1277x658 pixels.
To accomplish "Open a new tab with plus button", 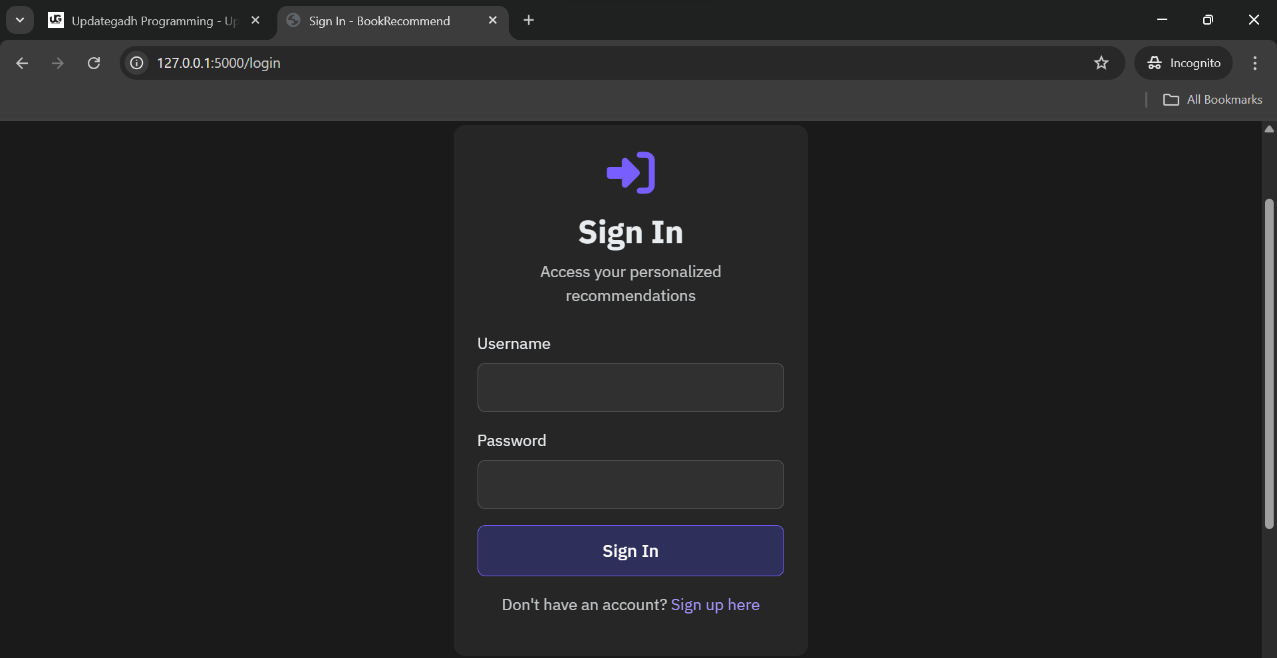I will tap(529, 21).
